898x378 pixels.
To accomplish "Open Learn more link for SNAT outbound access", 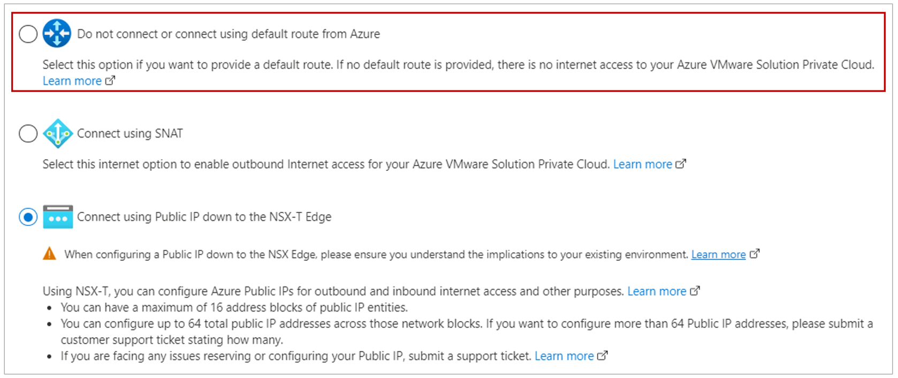I will [642, 164].
